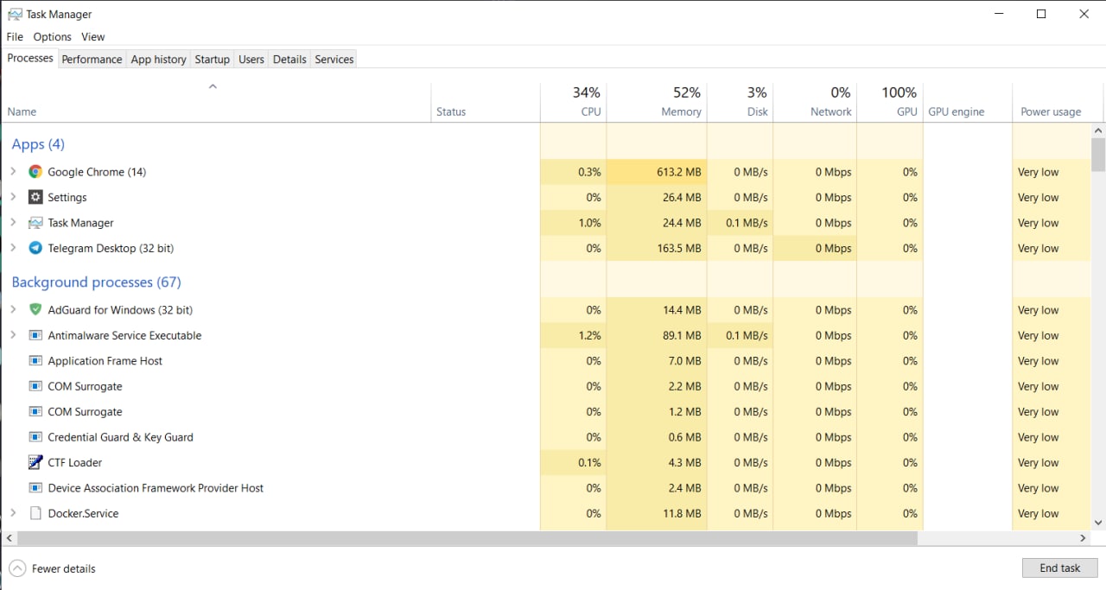Select the Processes tab
This screenshot has width=1106, height=590.
point(30,58)
